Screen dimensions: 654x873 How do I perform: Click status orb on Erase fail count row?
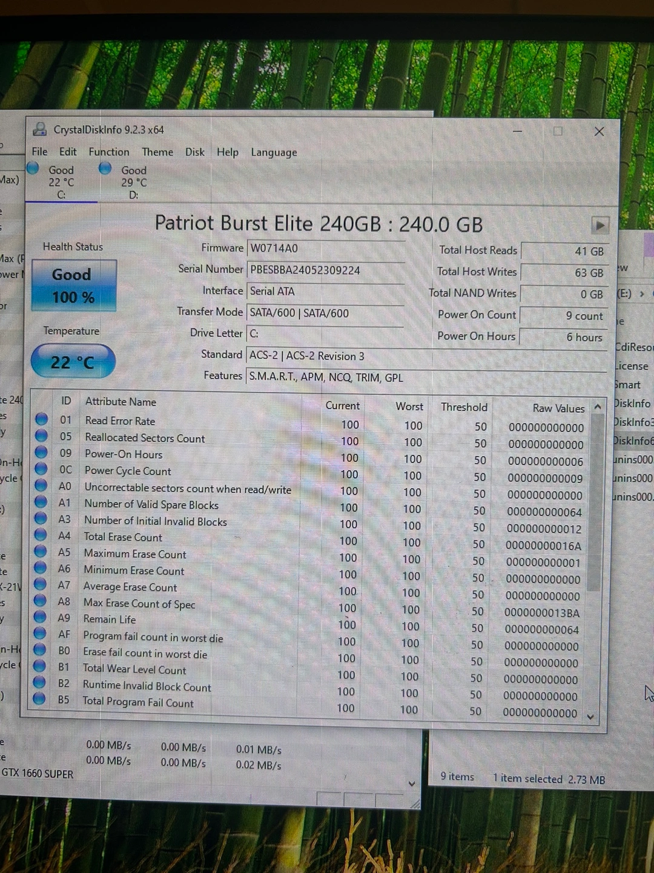point(40,649)
